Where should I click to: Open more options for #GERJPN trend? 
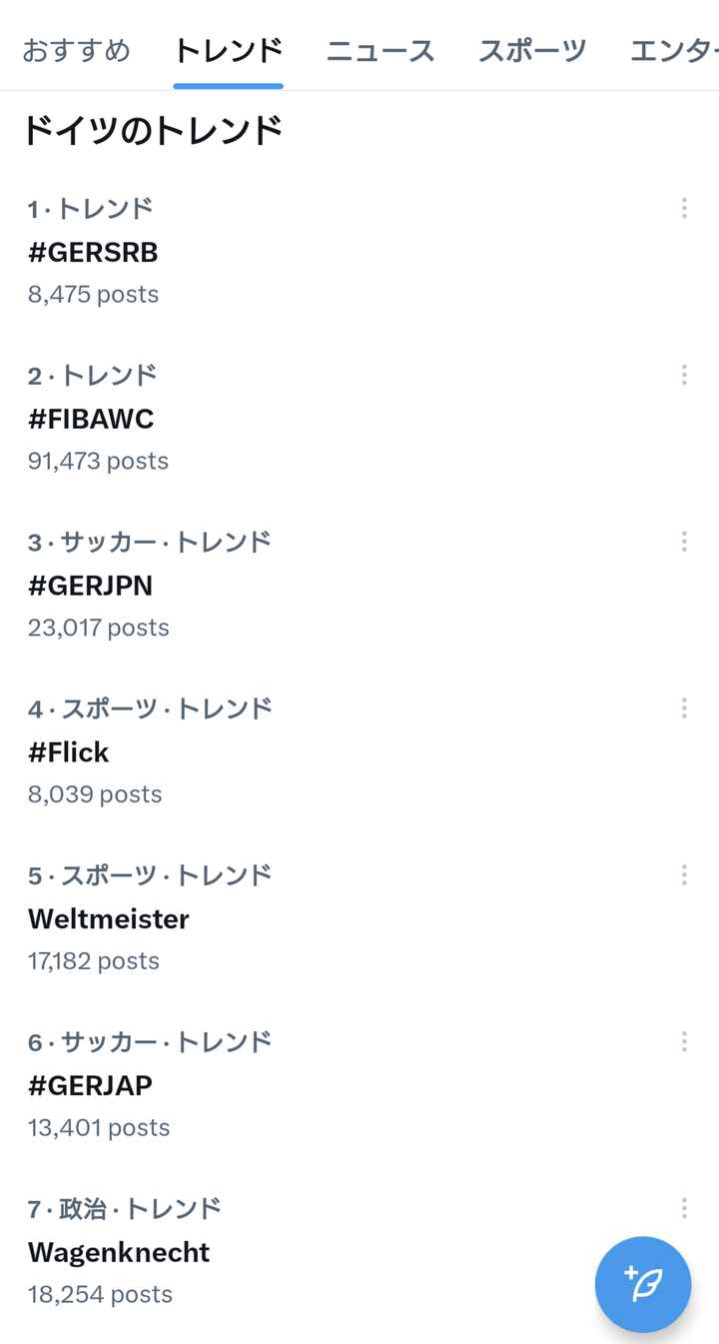point(684,542)
